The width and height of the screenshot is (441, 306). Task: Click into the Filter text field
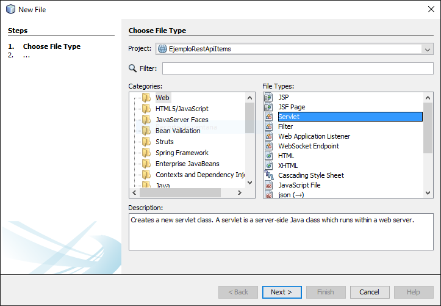point(298,68)
